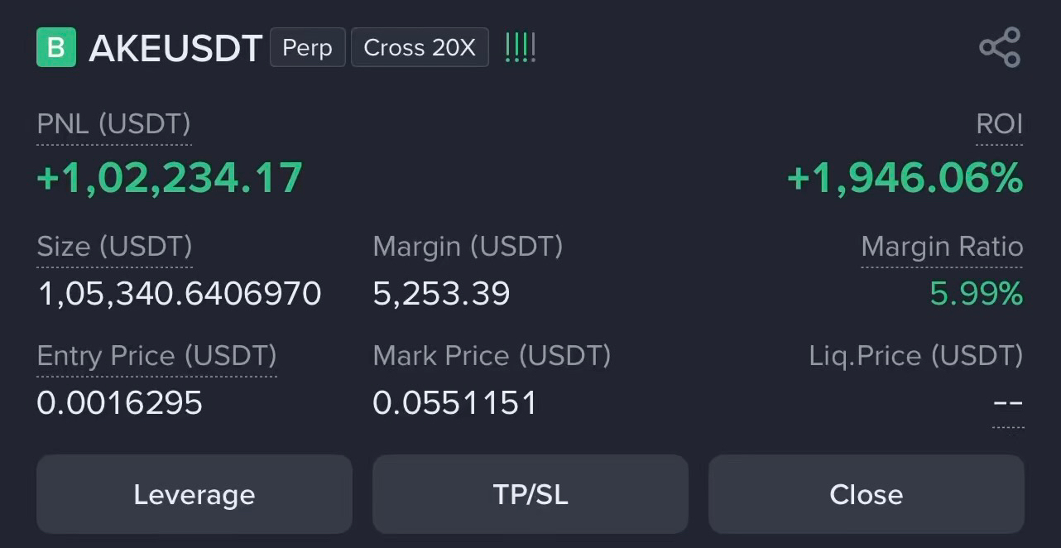Image resolution: width=1061 pixels, height=548 pixels.
Task: Open the AKEUSDT symbol title
Action: 175,48
